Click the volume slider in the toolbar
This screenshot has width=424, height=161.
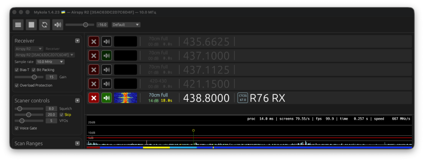(80, 24)
